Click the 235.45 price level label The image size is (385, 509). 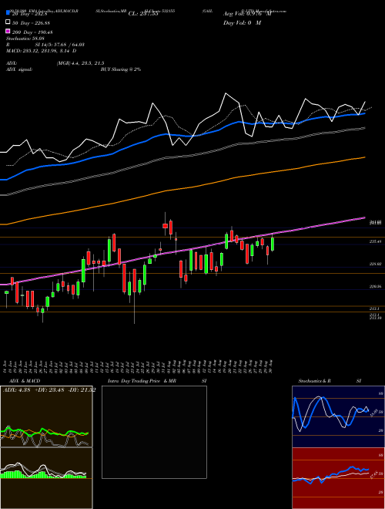pos(375,242)
